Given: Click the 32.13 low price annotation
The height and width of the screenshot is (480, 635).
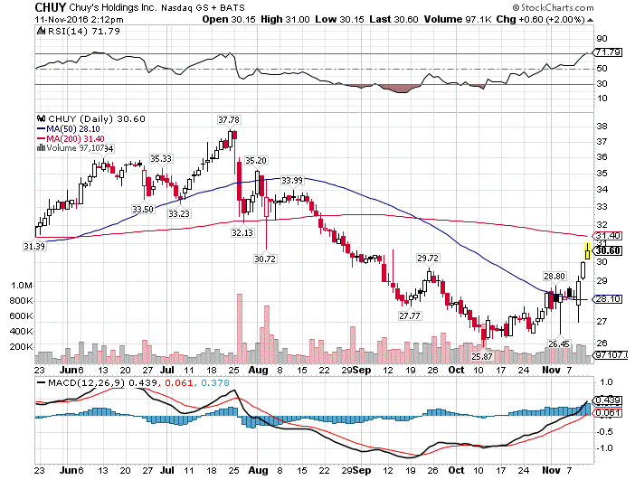Looking at the screenshot, I should tap(242, 232).
